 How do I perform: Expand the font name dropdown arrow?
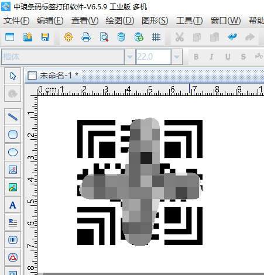coord(130,57)
